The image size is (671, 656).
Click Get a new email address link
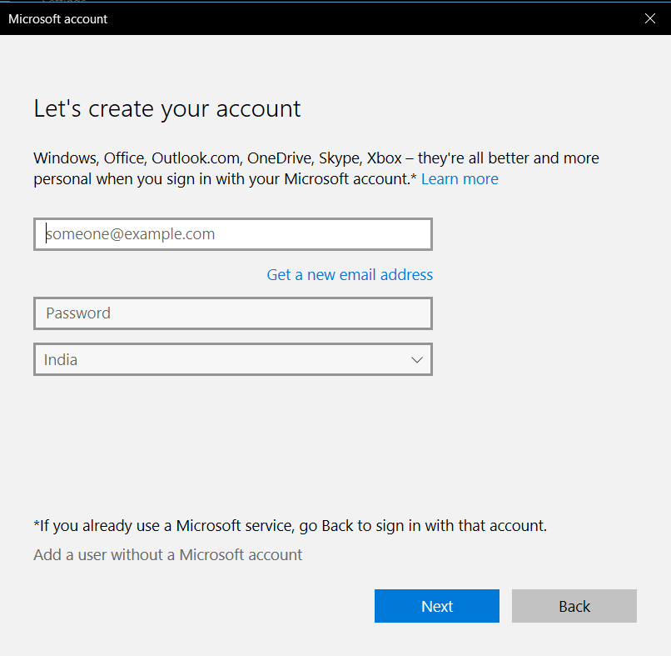(x=350, y=275)
